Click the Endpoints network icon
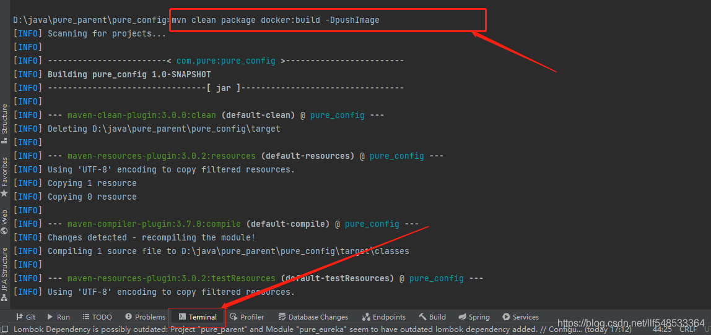The width and height of the screenshot is (711, 335). pyautogui.click(x=367, y=317)
